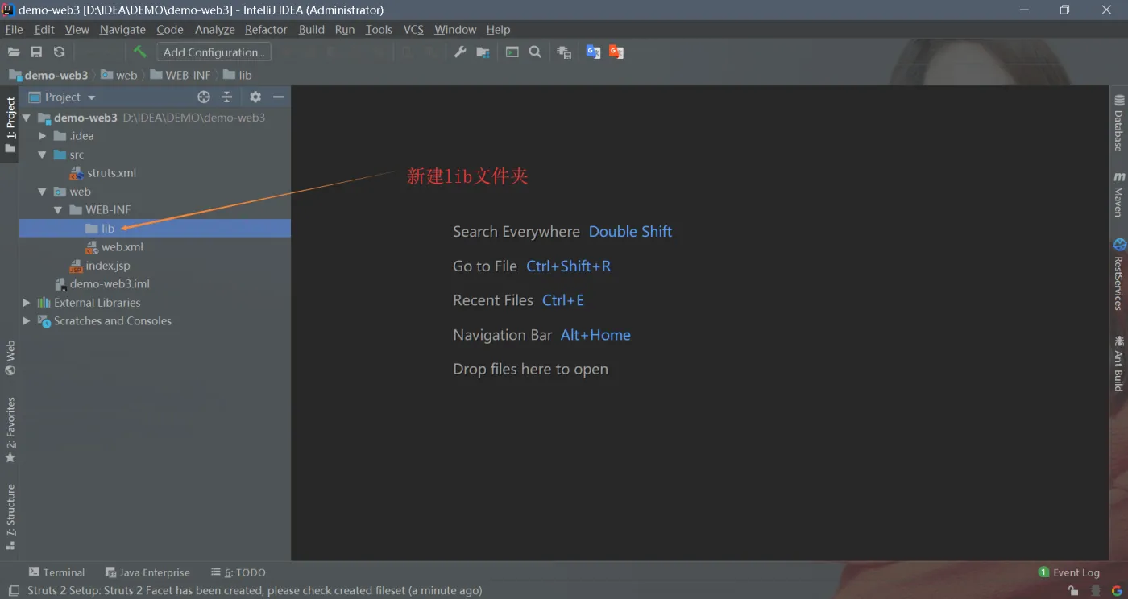Click the Search Everywhere magnifier icon

click(x=535, y=52)
